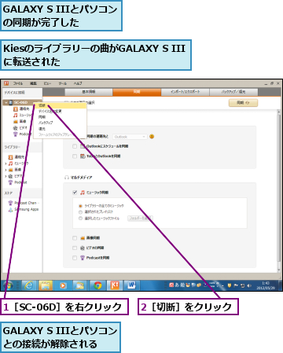
Task: Open device contacts icon under SC-06D
Action: pyautogui.click(x=16, y=108)
